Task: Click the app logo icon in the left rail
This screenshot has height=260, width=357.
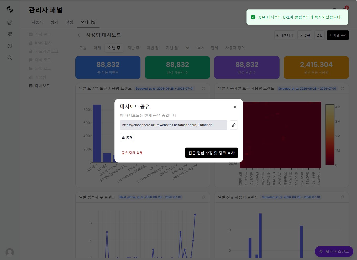Action: pyautogui.click(x=10, y=9)
